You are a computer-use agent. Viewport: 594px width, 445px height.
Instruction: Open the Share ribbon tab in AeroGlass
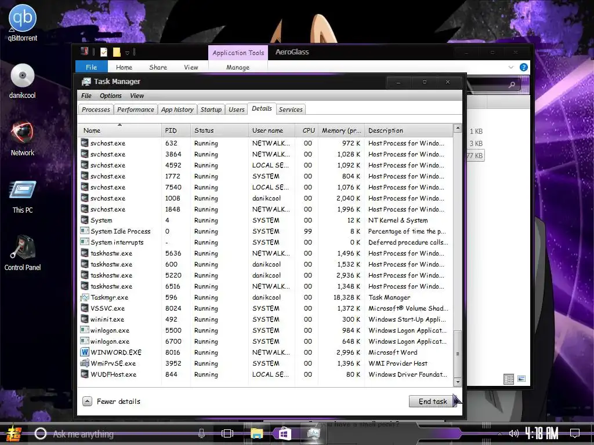coord(158,67)
